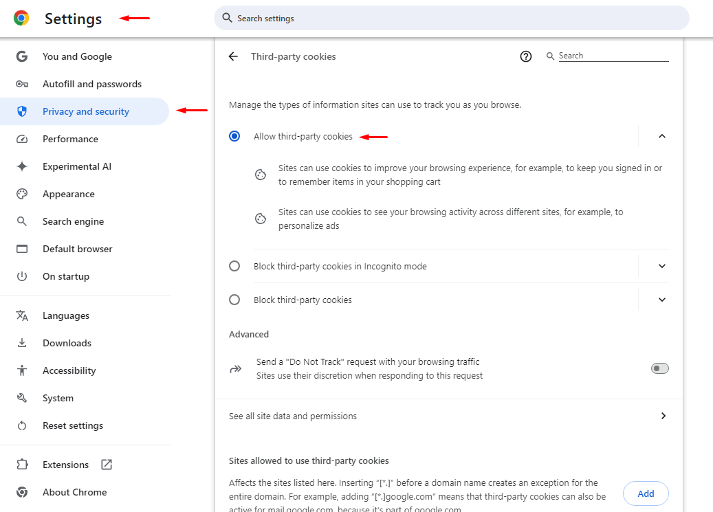Select Allow third-party cookies radio button
This screenshot has width=713, height=512.
click(x=234, y=136)
